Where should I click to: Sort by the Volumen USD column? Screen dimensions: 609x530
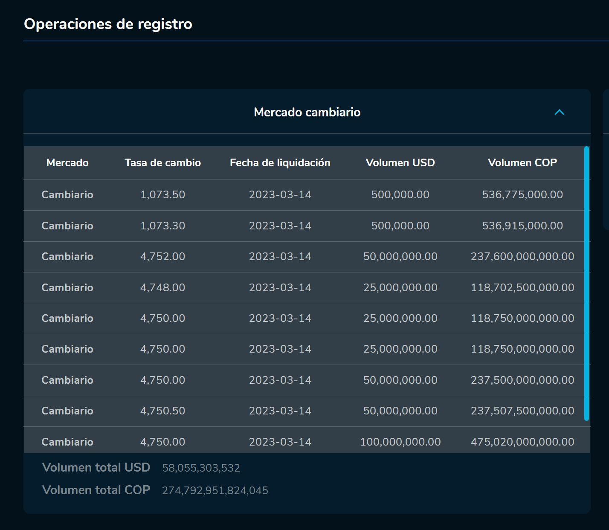pos(400,162)
